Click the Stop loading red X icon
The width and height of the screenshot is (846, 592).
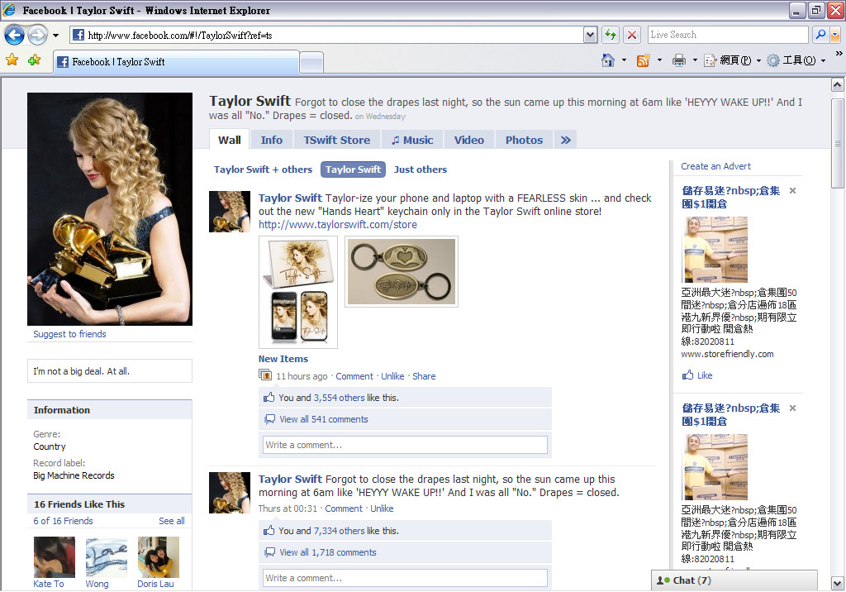coord(631,35)
